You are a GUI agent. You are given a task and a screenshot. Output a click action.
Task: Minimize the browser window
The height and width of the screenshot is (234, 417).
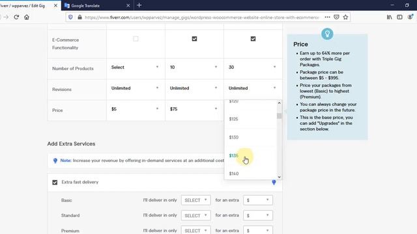pos(392,5)
